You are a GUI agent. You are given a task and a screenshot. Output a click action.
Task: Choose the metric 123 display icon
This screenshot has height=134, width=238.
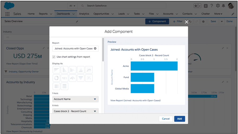point(64,78)
